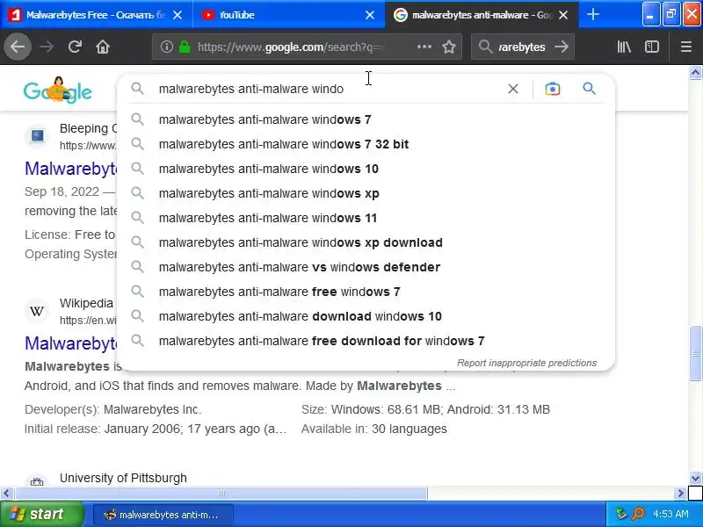Toggle the sidebar view icon

(652, 47)
